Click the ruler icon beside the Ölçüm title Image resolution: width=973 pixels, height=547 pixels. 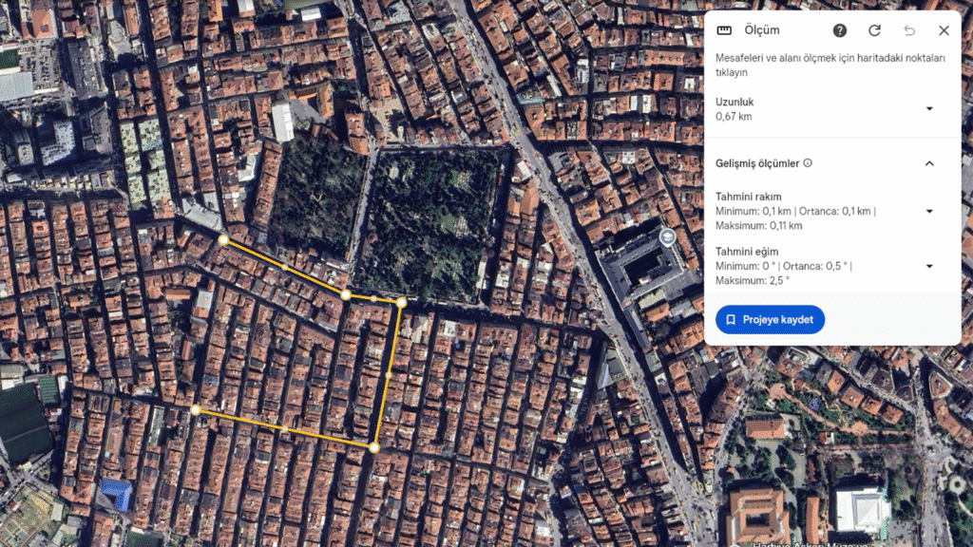point(724,30)
